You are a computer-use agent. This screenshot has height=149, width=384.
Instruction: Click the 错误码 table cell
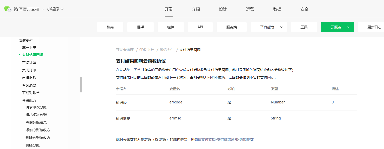point(121,102)
